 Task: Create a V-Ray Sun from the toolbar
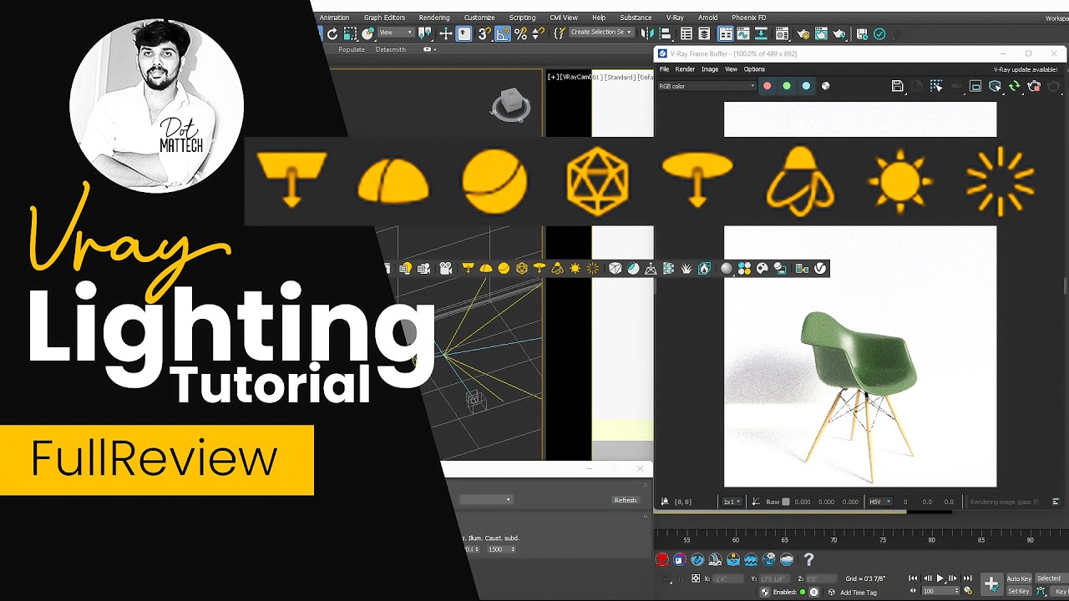(575, 268)
